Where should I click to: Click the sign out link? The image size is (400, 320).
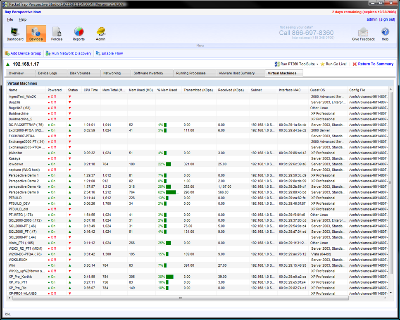click(x=387, y=19)
